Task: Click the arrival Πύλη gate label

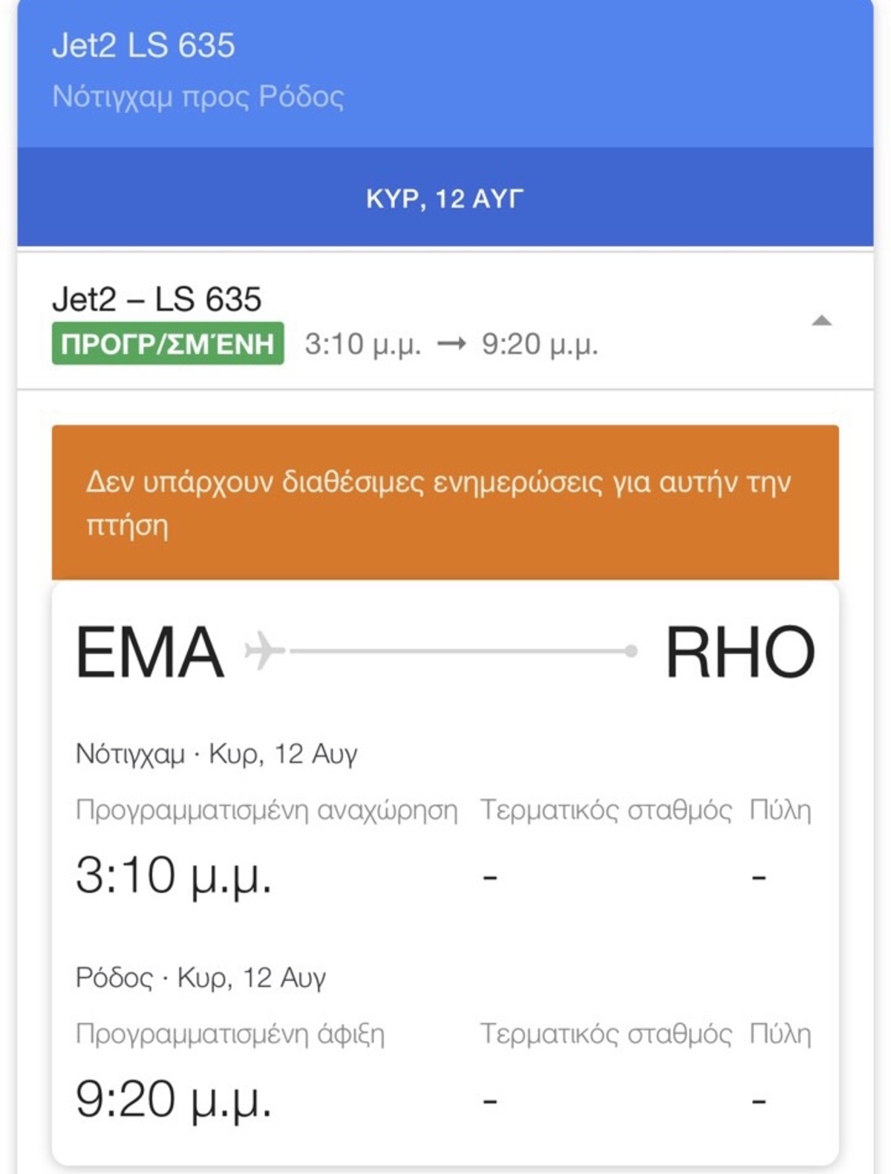Action: point(780,1034)
